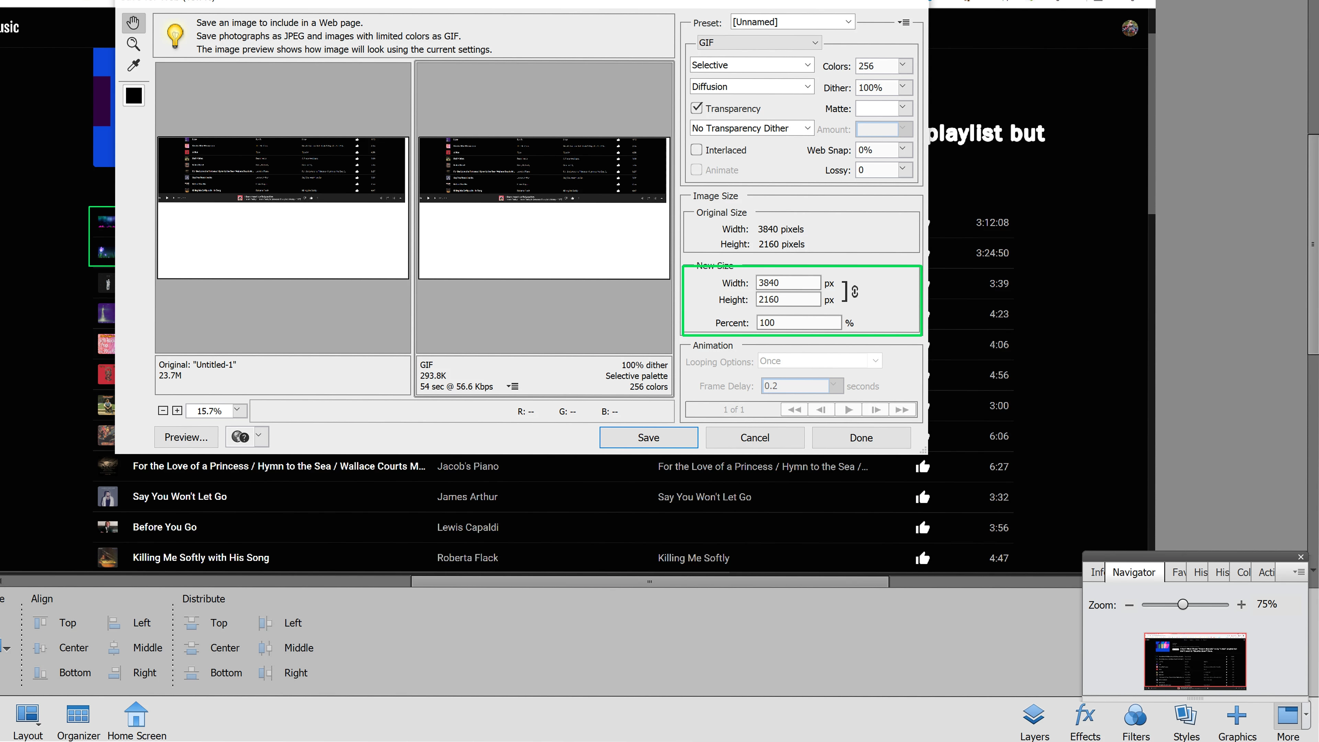Click the Percent input field
The height and width of the screenshot is (742, 1319).
tap(798, 323)
